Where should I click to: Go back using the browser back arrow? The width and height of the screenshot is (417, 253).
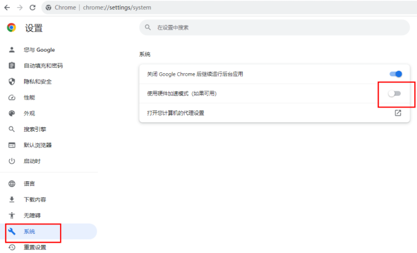7,7
